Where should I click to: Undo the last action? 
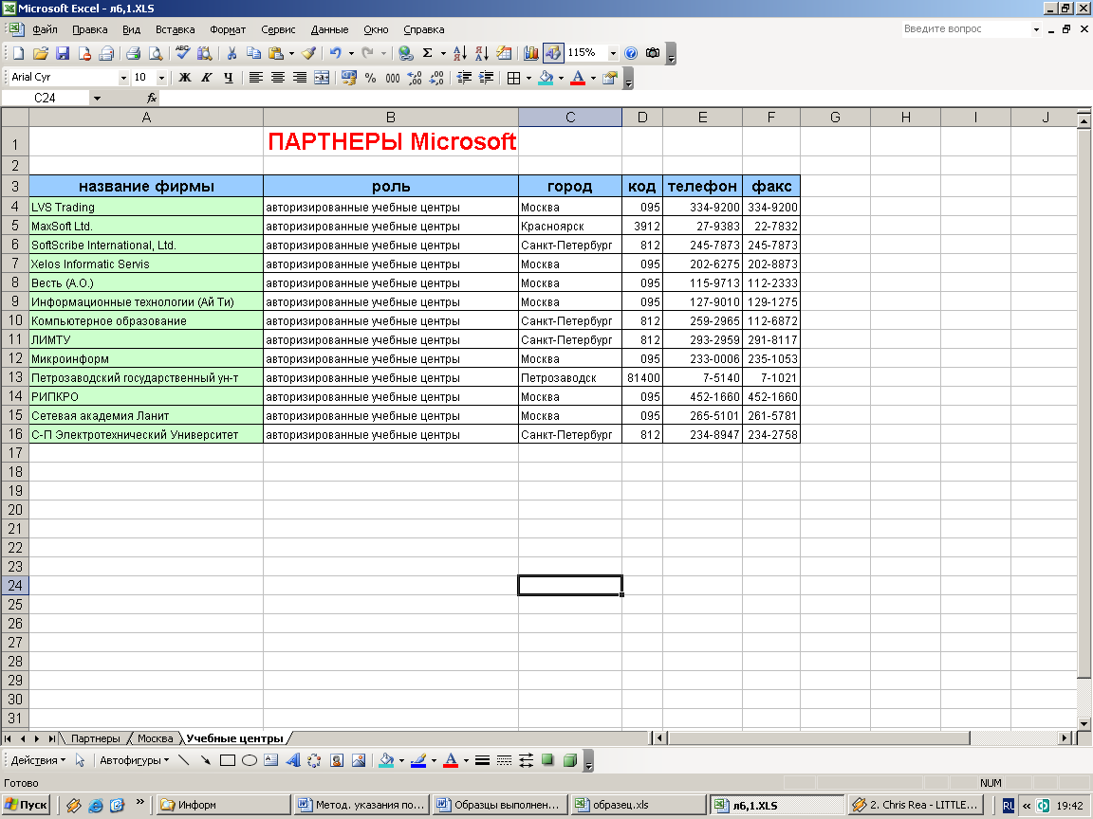coord(335,53)
